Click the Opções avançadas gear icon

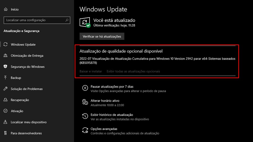pos(85,130)
